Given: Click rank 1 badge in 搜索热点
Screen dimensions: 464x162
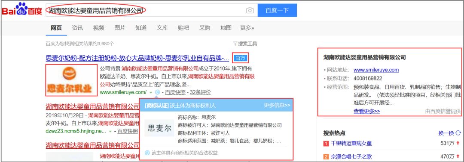Looking at the screenshot, I should (326, 144).
